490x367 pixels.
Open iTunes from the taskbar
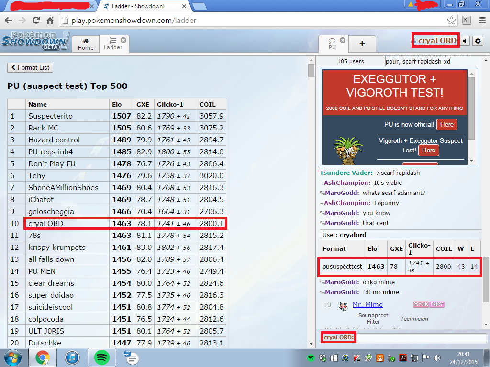tap(72, 357)
